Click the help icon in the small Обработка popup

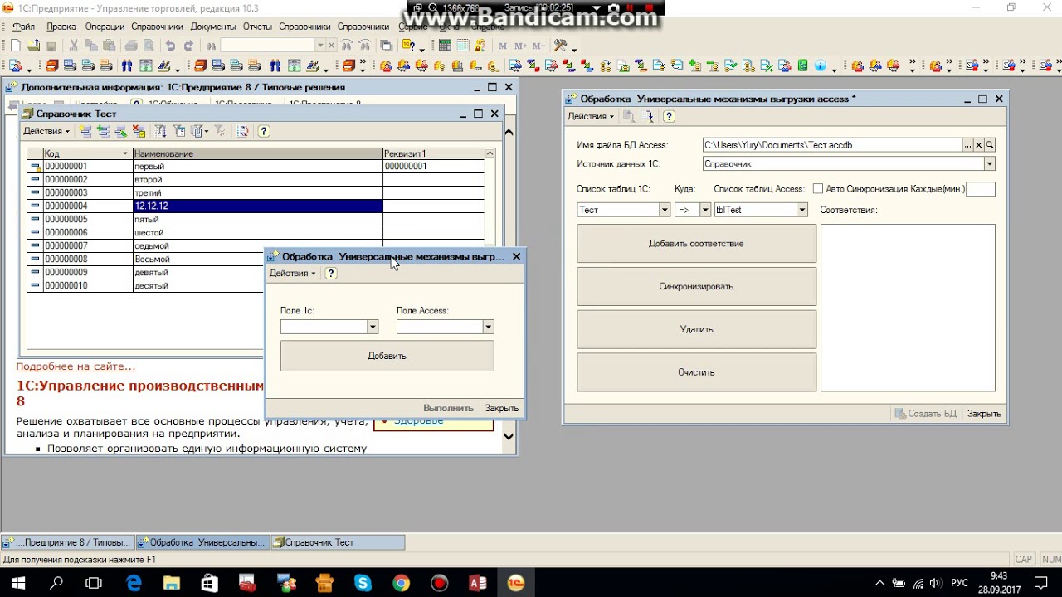click(331, 273)
